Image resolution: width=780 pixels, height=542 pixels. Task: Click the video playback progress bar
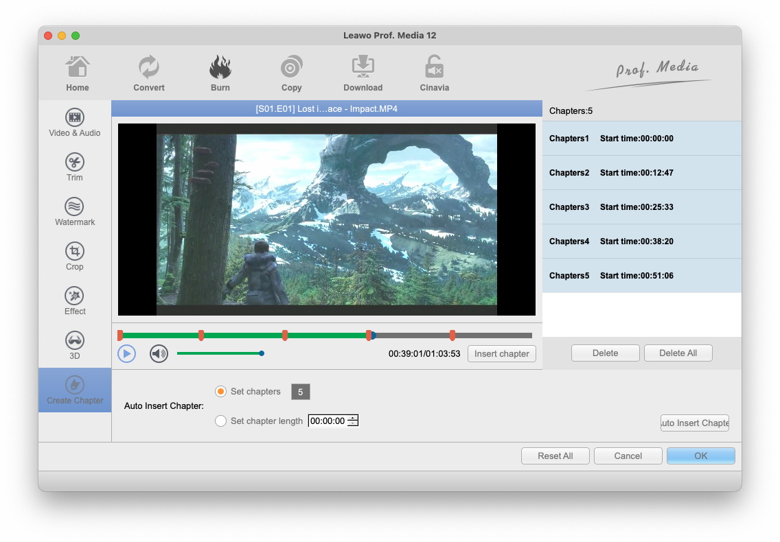coord(326,335)
